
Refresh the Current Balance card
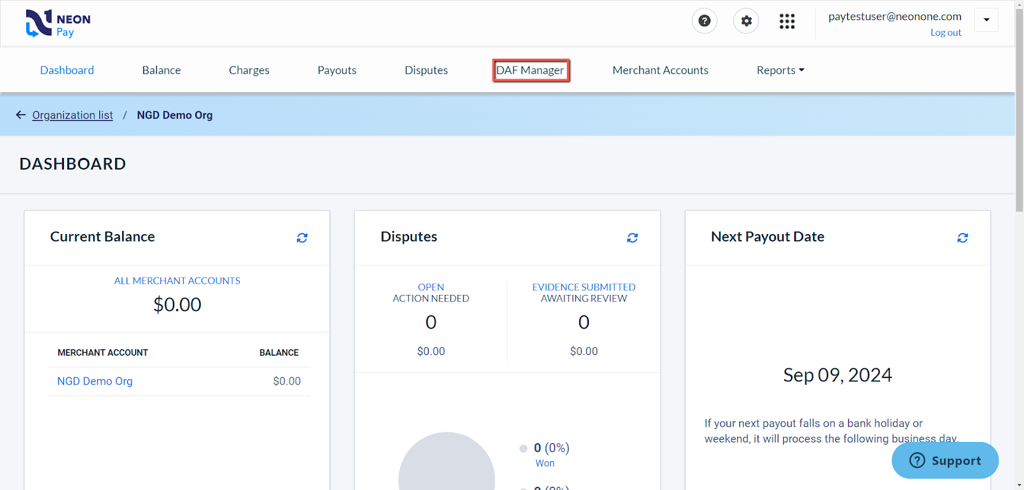[302, 238]
